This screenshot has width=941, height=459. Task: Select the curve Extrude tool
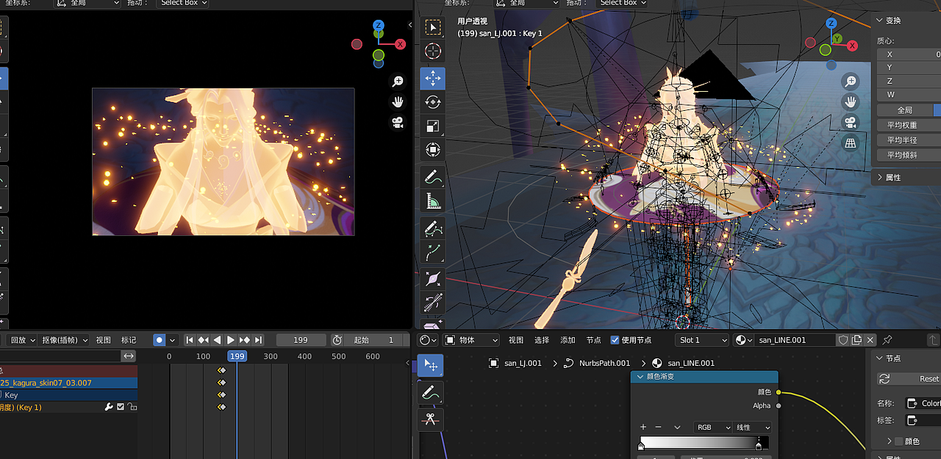(x=433, y=252)
